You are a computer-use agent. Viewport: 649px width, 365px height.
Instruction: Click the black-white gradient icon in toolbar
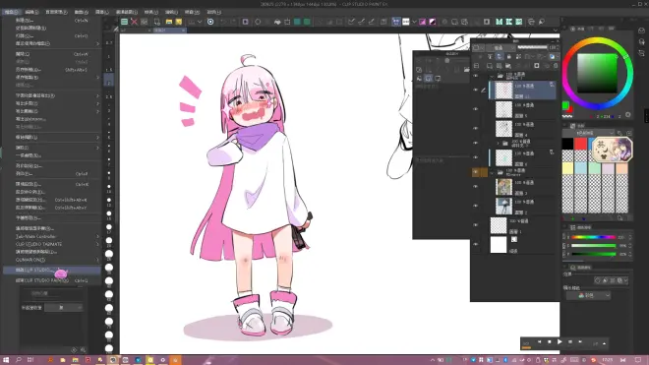(433, 22)
